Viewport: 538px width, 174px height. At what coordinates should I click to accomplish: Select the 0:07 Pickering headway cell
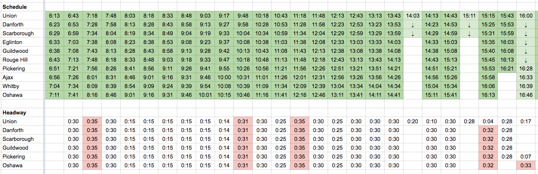pos(525,156)
